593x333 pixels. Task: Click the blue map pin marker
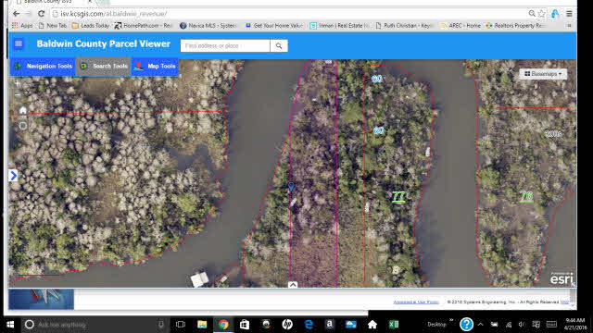291,186
